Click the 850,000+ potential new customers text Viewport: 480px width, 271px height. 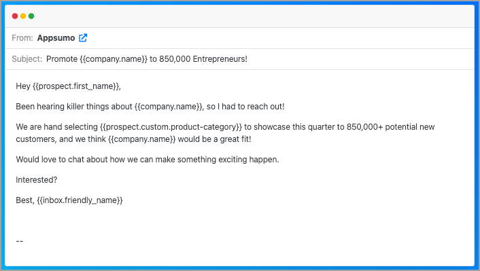(391, 127)
